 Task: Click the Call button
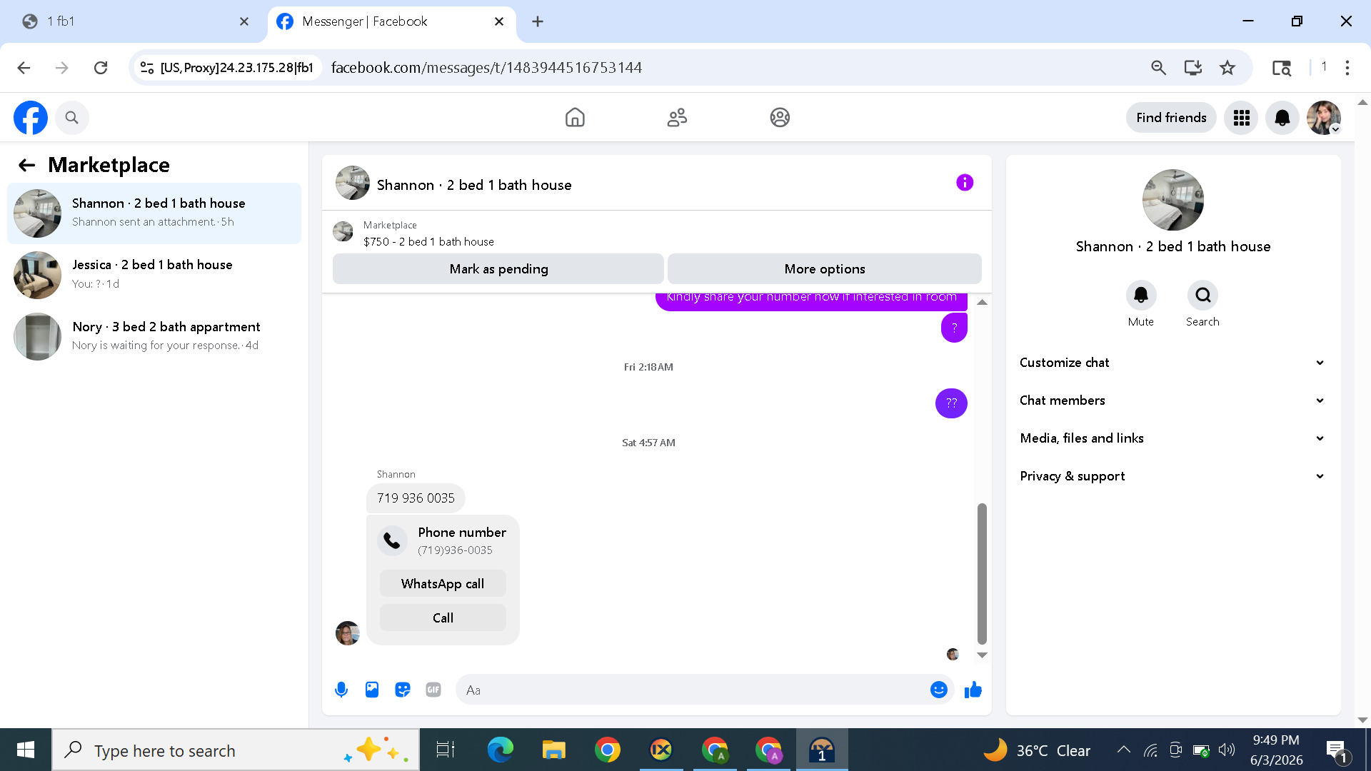(443, 618)
